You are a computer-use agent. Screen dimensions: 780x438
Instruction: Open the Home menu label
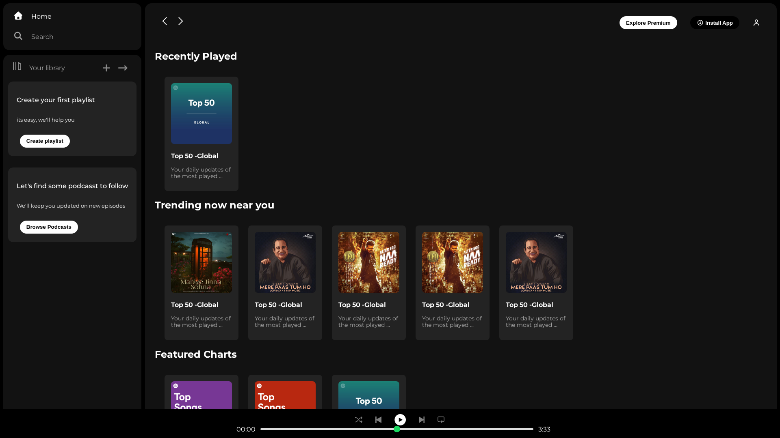[x=41, y=16]
